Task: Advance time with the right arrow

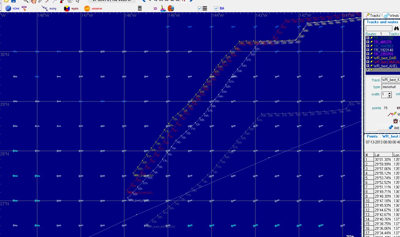Action: click(x=191, y=1)
